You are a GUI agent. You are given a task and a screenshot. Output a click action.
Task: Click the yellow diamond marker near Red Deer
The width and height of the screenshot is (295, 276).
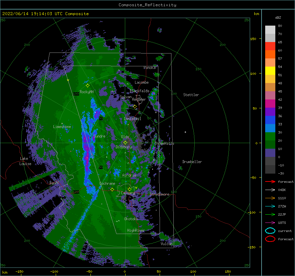tap(135, 107)
